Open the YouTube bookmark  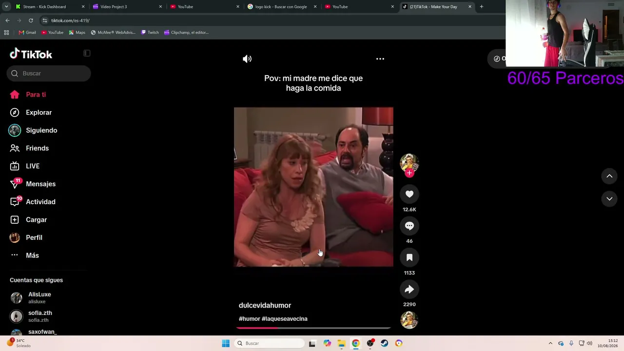coord(53,33)
